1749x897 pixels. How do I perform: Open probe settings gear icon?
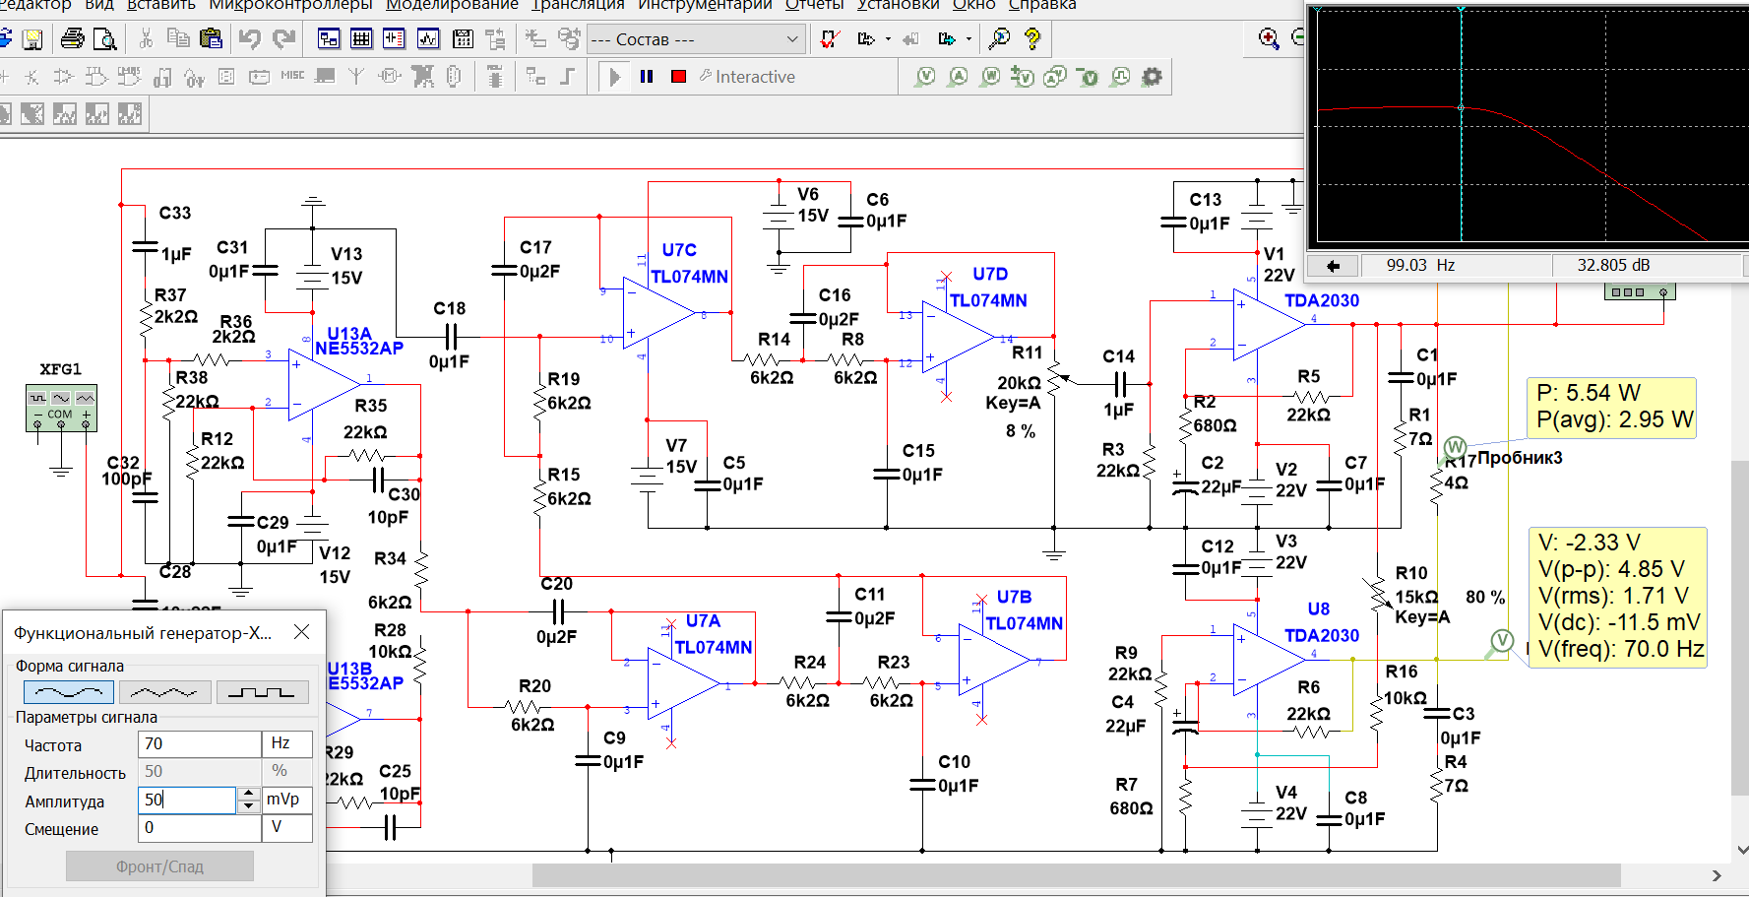pos(1152,77)
